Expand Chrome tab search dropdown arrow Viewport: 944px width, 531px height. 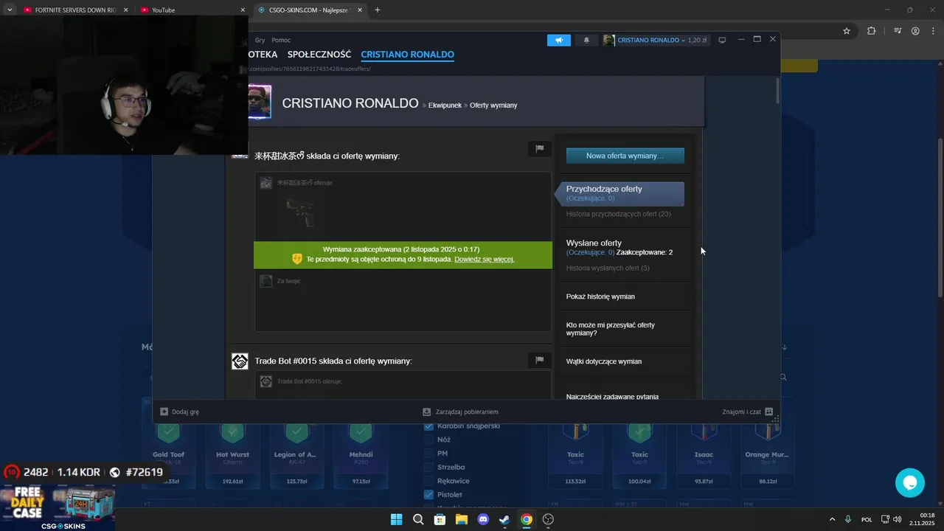(x=10, y=10)
